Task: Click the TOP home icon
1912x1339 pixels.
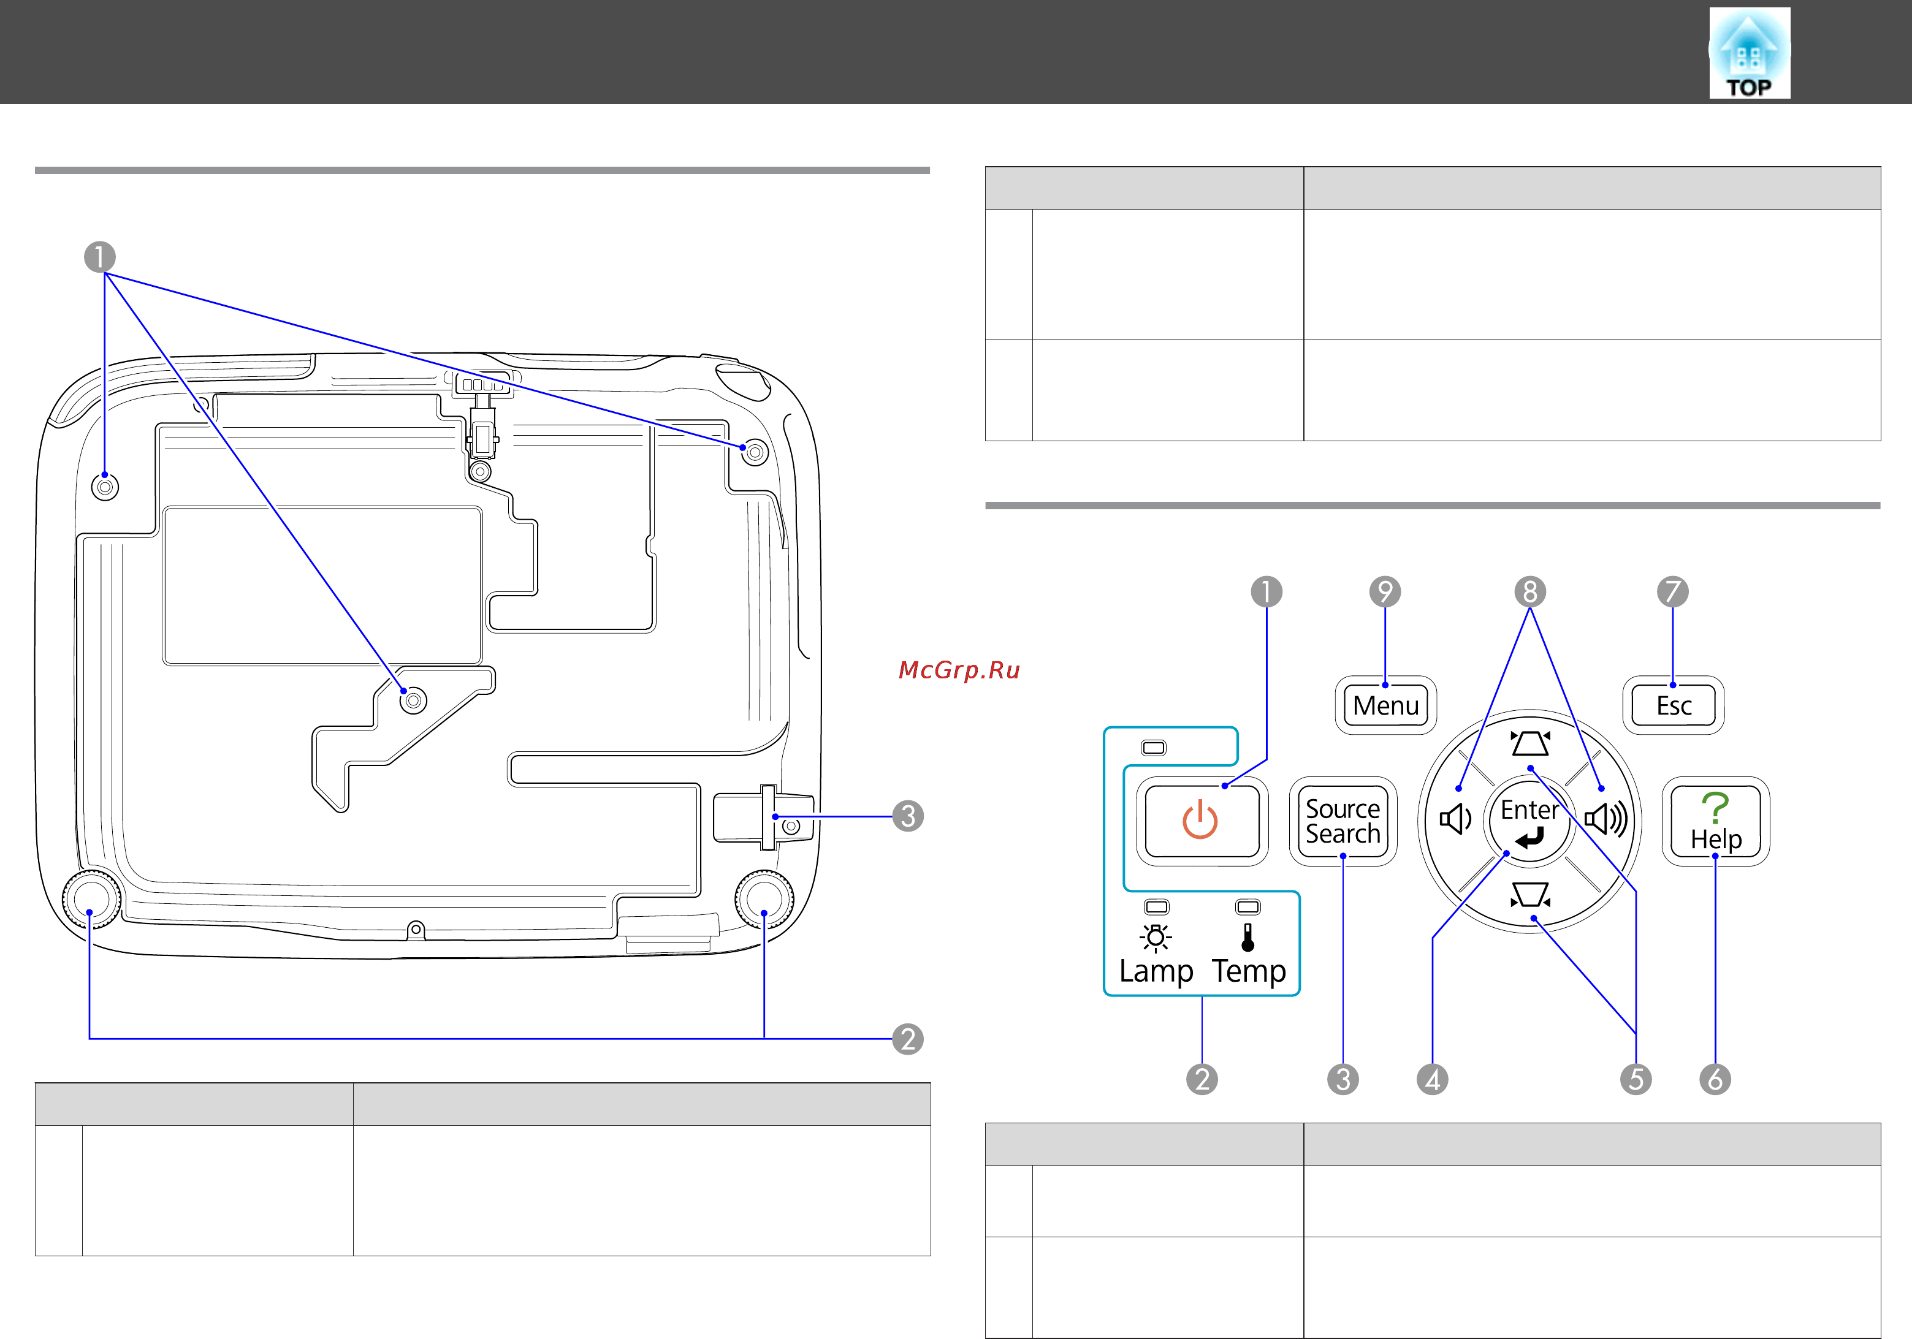Action: (1750, 53)
